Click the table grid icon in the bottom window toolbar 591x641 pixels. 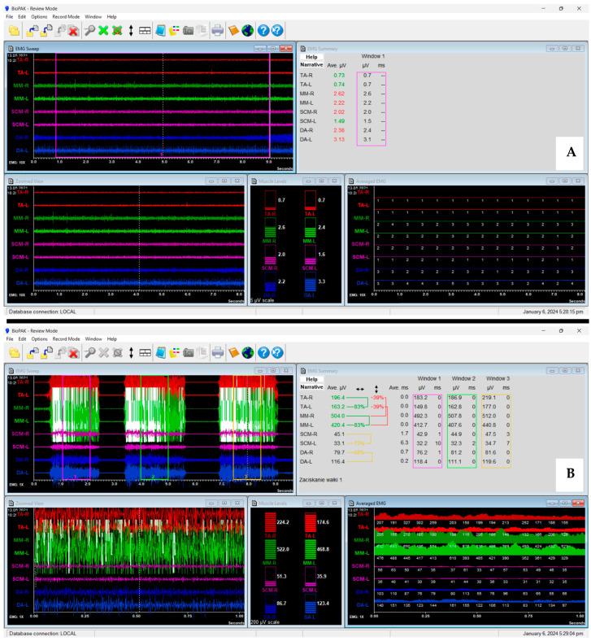tap(145, 352)
